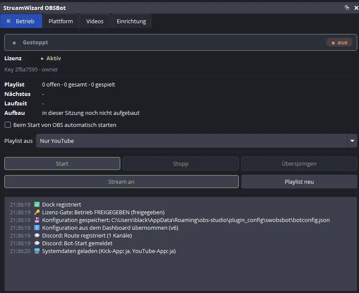Click the green checkmark icon at Dock registriert

(37, 204)
